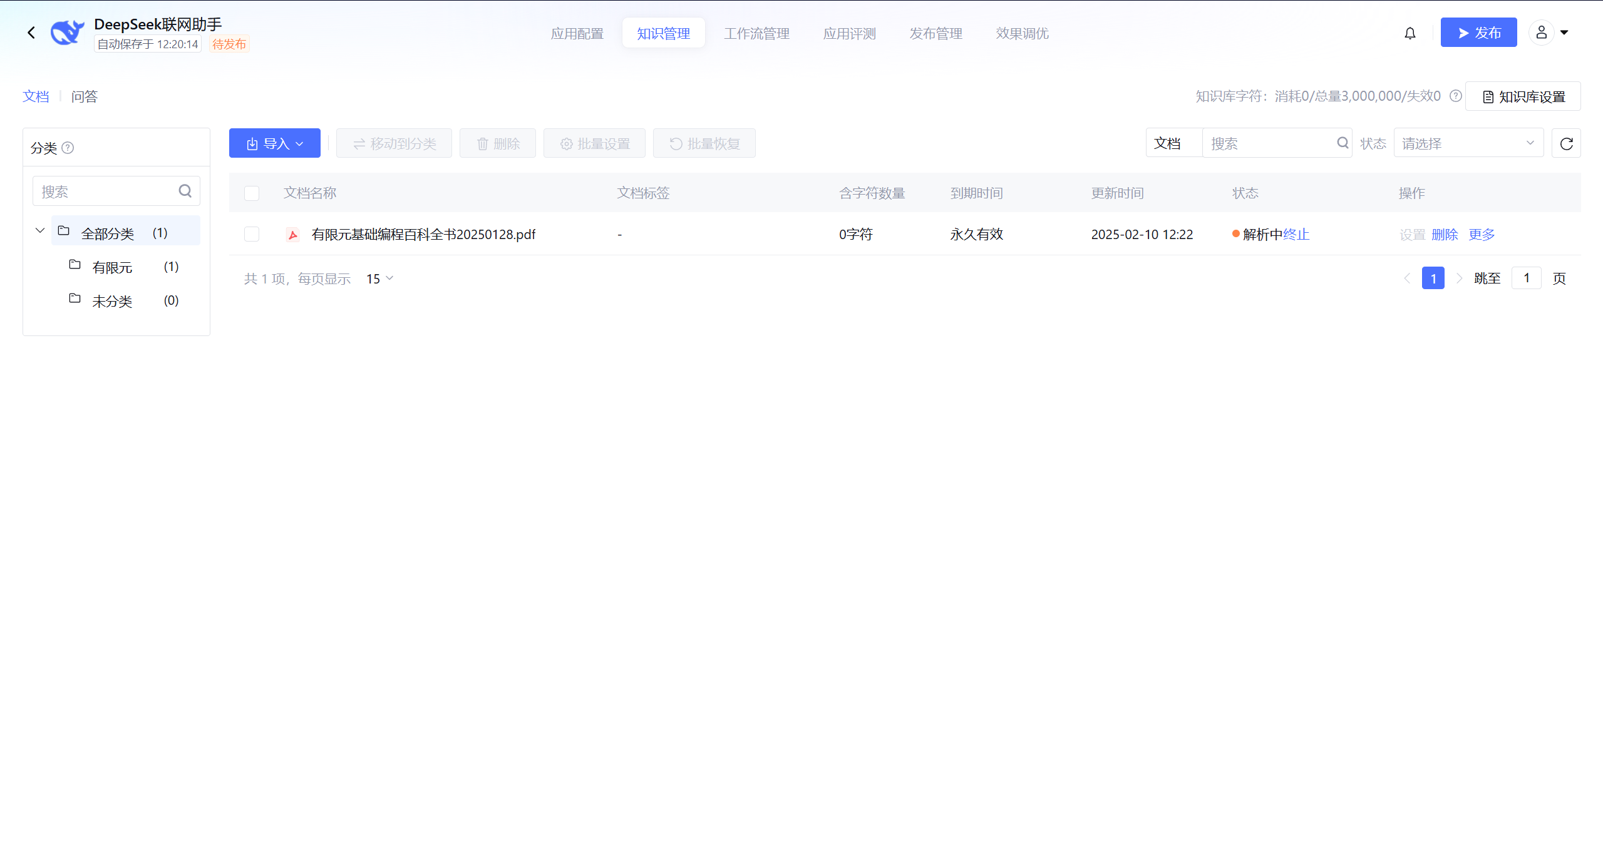Click folder icon of 有限元 category
Screen dimensions: 1603x843
point(75,265)
